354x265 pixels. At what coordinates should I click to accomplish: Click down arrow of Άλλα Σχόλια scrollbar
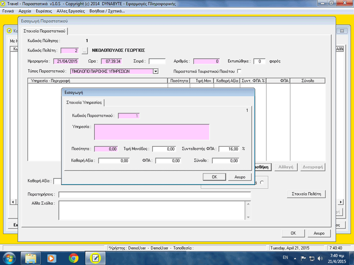point(248,217)
